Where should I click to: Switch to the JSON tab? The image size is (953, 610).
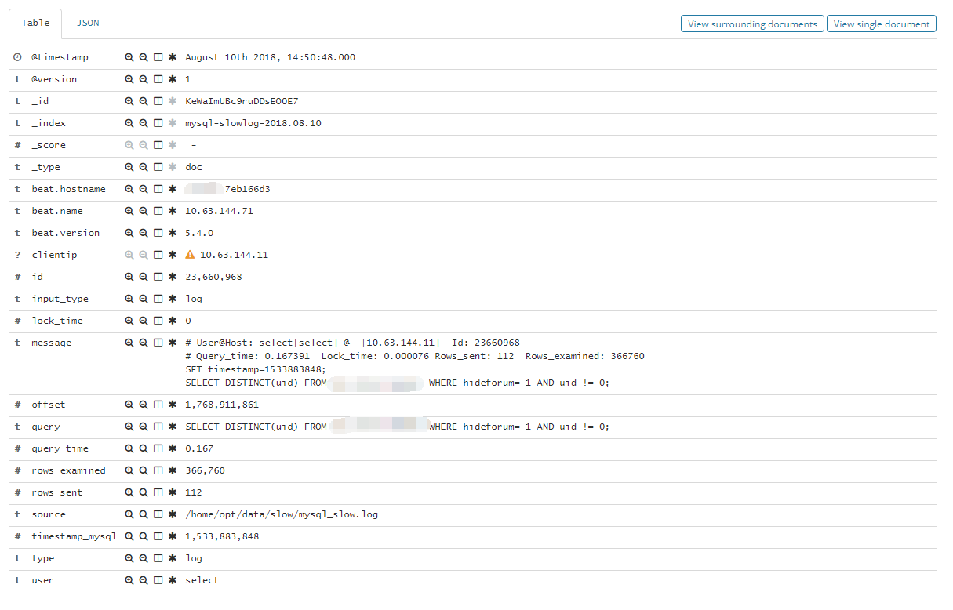coord(88,23)
